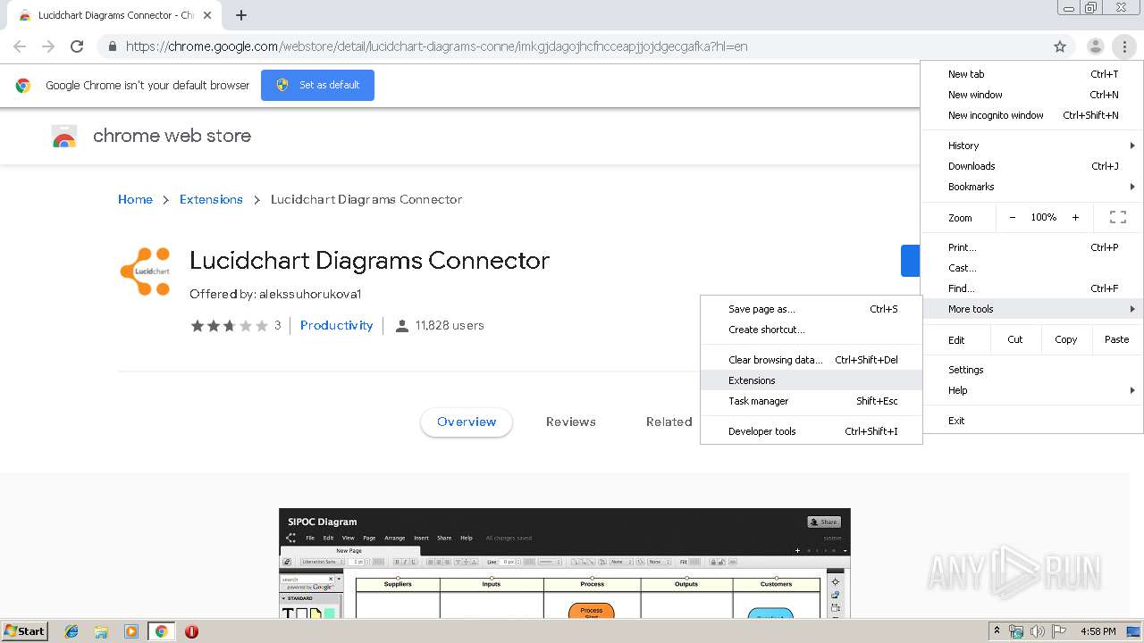This screenshot has width=1144, height=643.
Task: Click the three-dot Chrome menu icon
Action: [x=1124, y=46]
